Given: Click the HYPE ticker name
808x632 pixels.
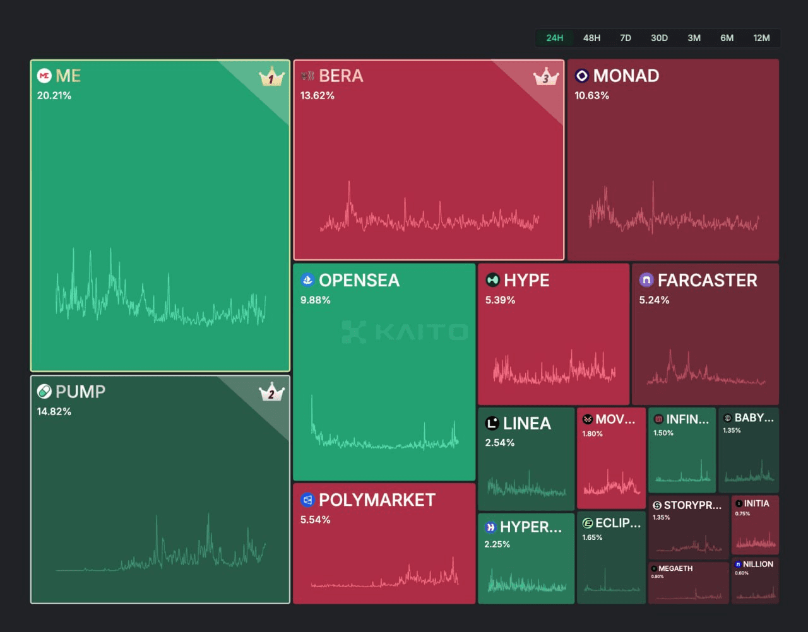Looking at the screenshot, I should pyautogui.click(x=526, y=280).
